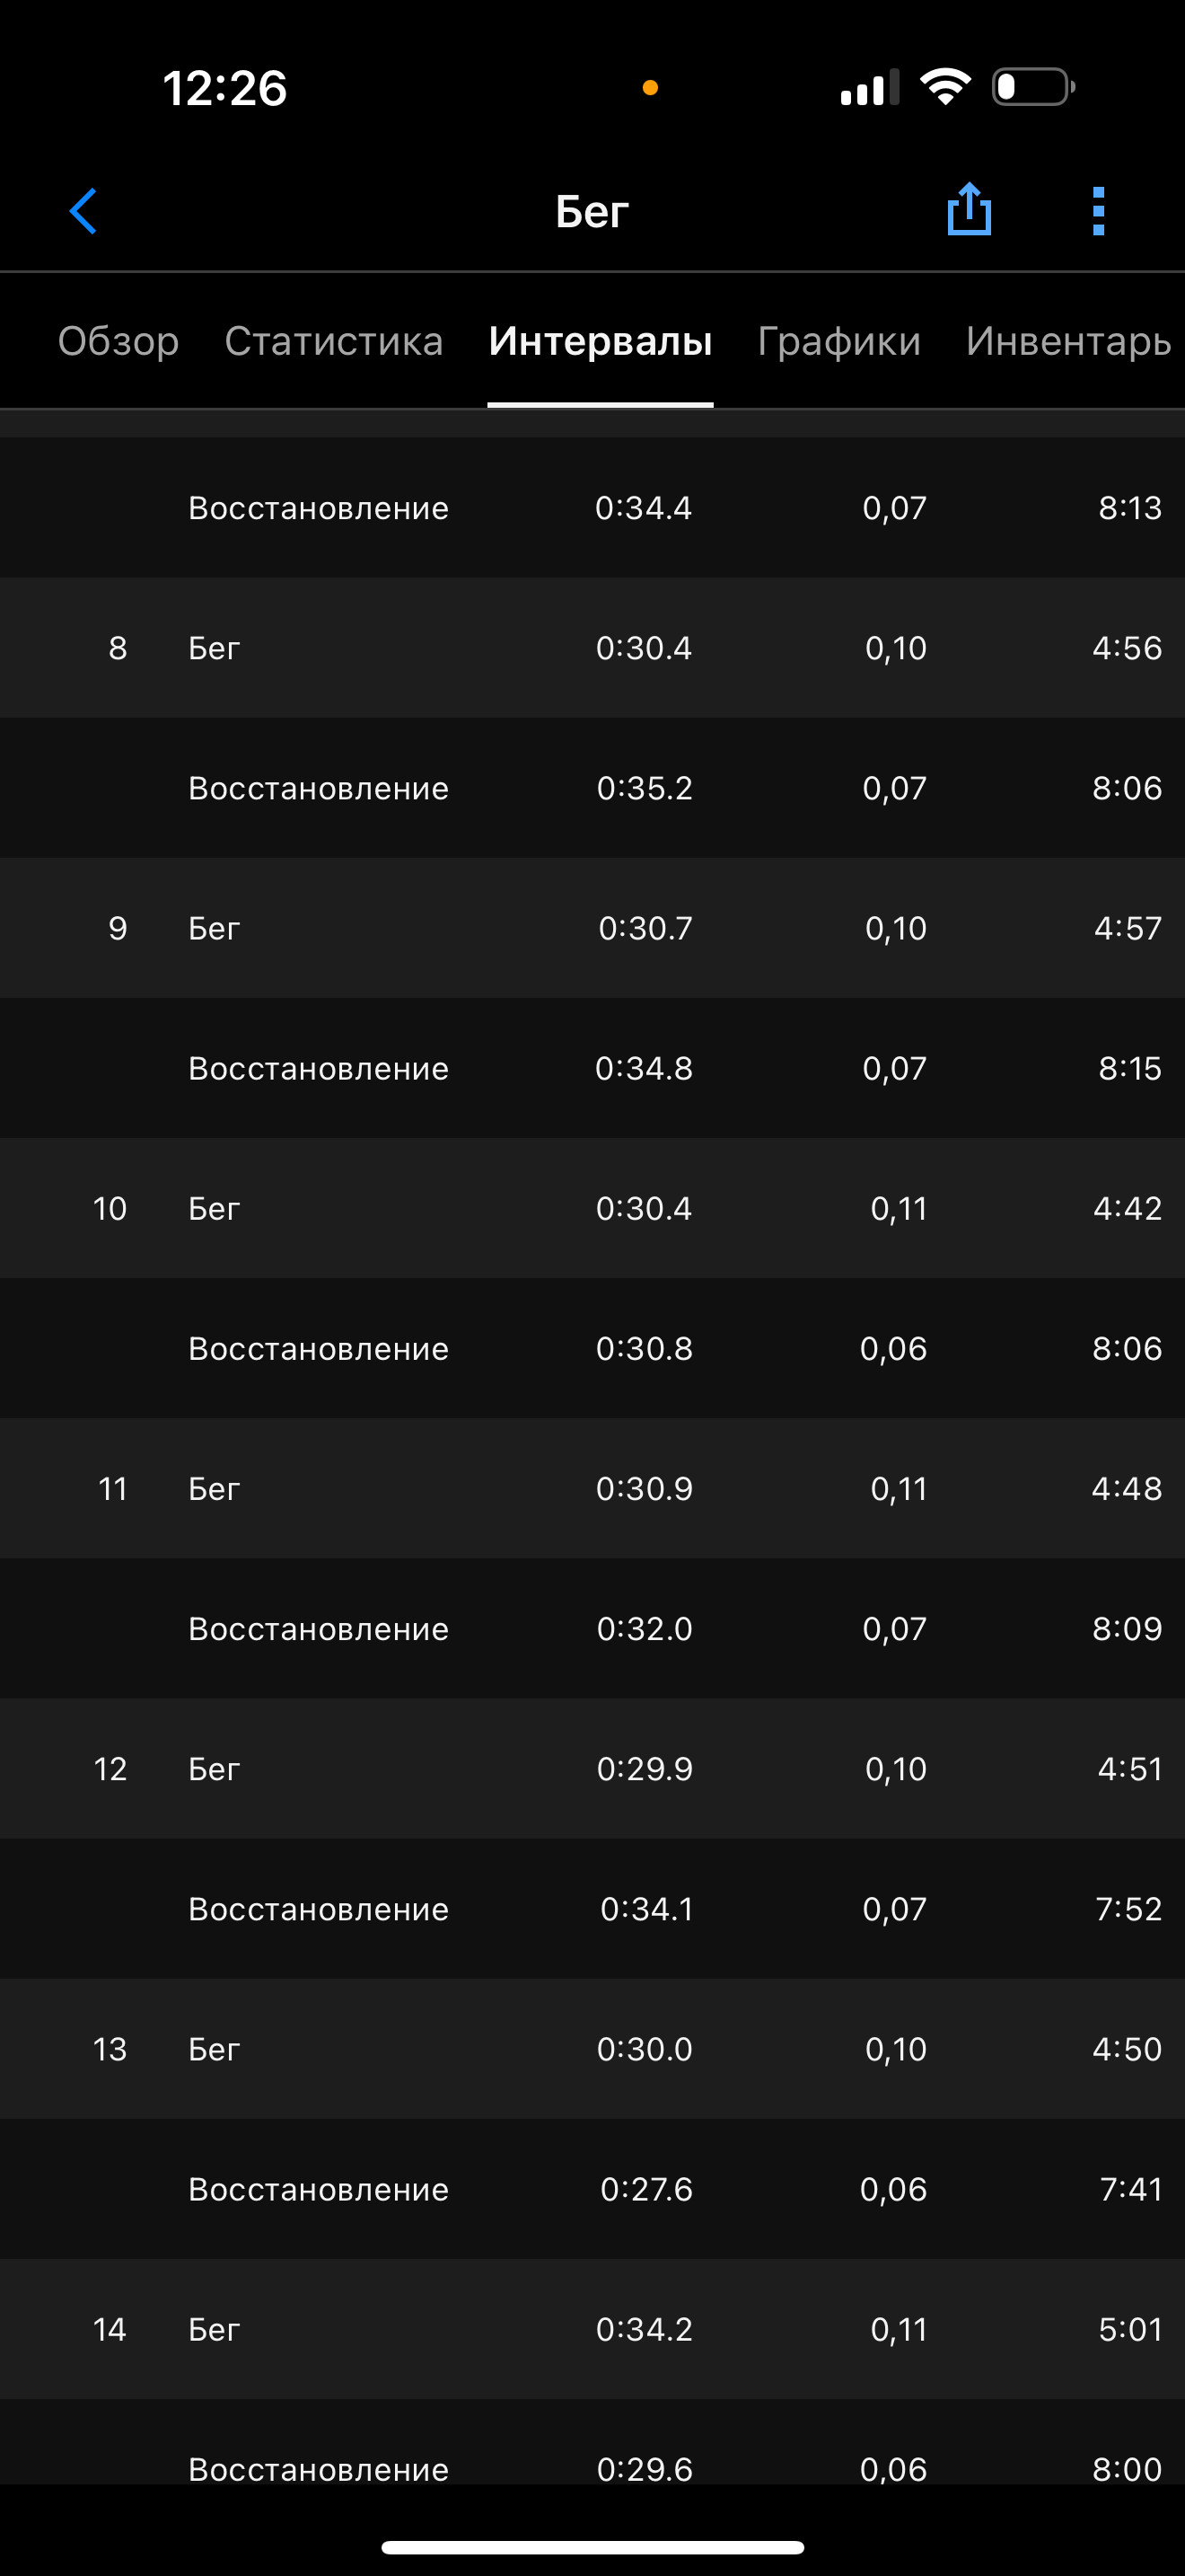Select interval 8 Бег row
This screenshot has height=2576, width=1185.
click(x=592, y=647)
